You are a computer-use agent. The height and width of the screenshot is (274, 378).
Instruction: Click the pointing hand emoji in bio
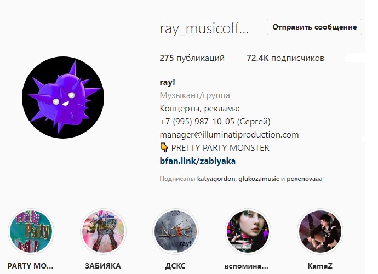(x=164, y=147)
